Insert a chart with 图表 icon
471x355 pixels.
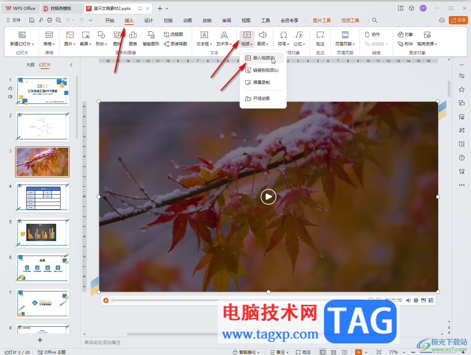[x=133, y=39]
